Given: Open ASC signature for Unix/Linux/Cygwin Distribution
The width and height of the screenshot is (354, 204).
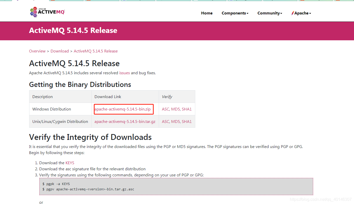Looking at the screenshot, I should [165, 122].
